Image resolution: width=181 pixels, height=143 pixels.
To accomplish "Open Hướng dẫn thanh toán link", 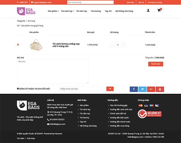I will point(120,122).
